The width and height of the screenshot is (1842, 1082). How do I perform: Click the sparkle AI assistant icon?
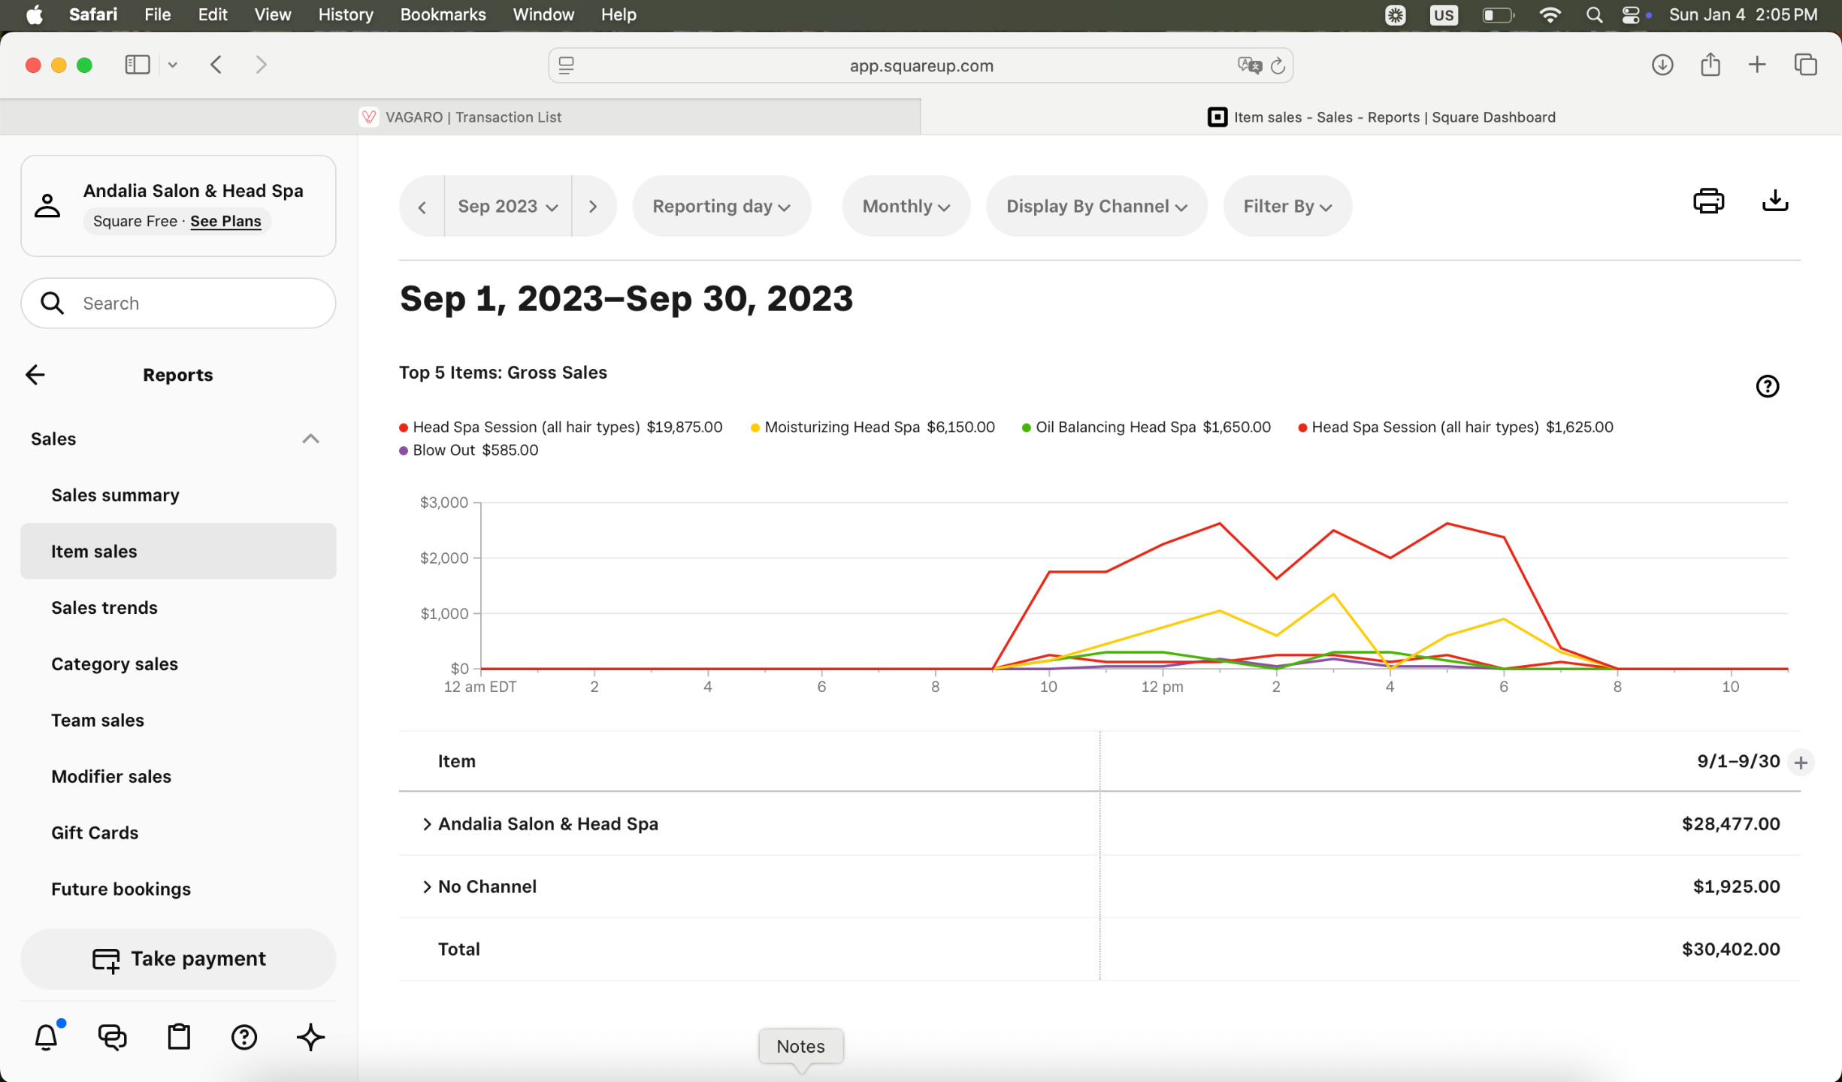pyautogui.click(x=310, y=1037)
